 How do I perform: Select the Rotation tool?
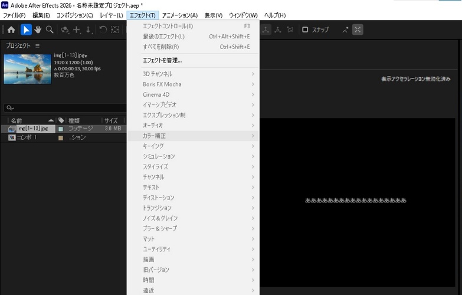pyautogui.click(x=103, y=29)
